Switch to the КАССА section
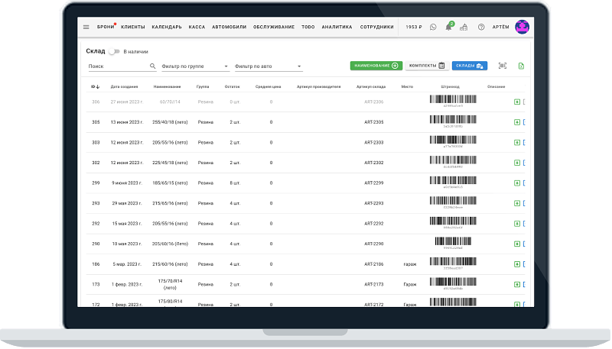Screen dimensions: 612x349 click(x=197, y=27)
